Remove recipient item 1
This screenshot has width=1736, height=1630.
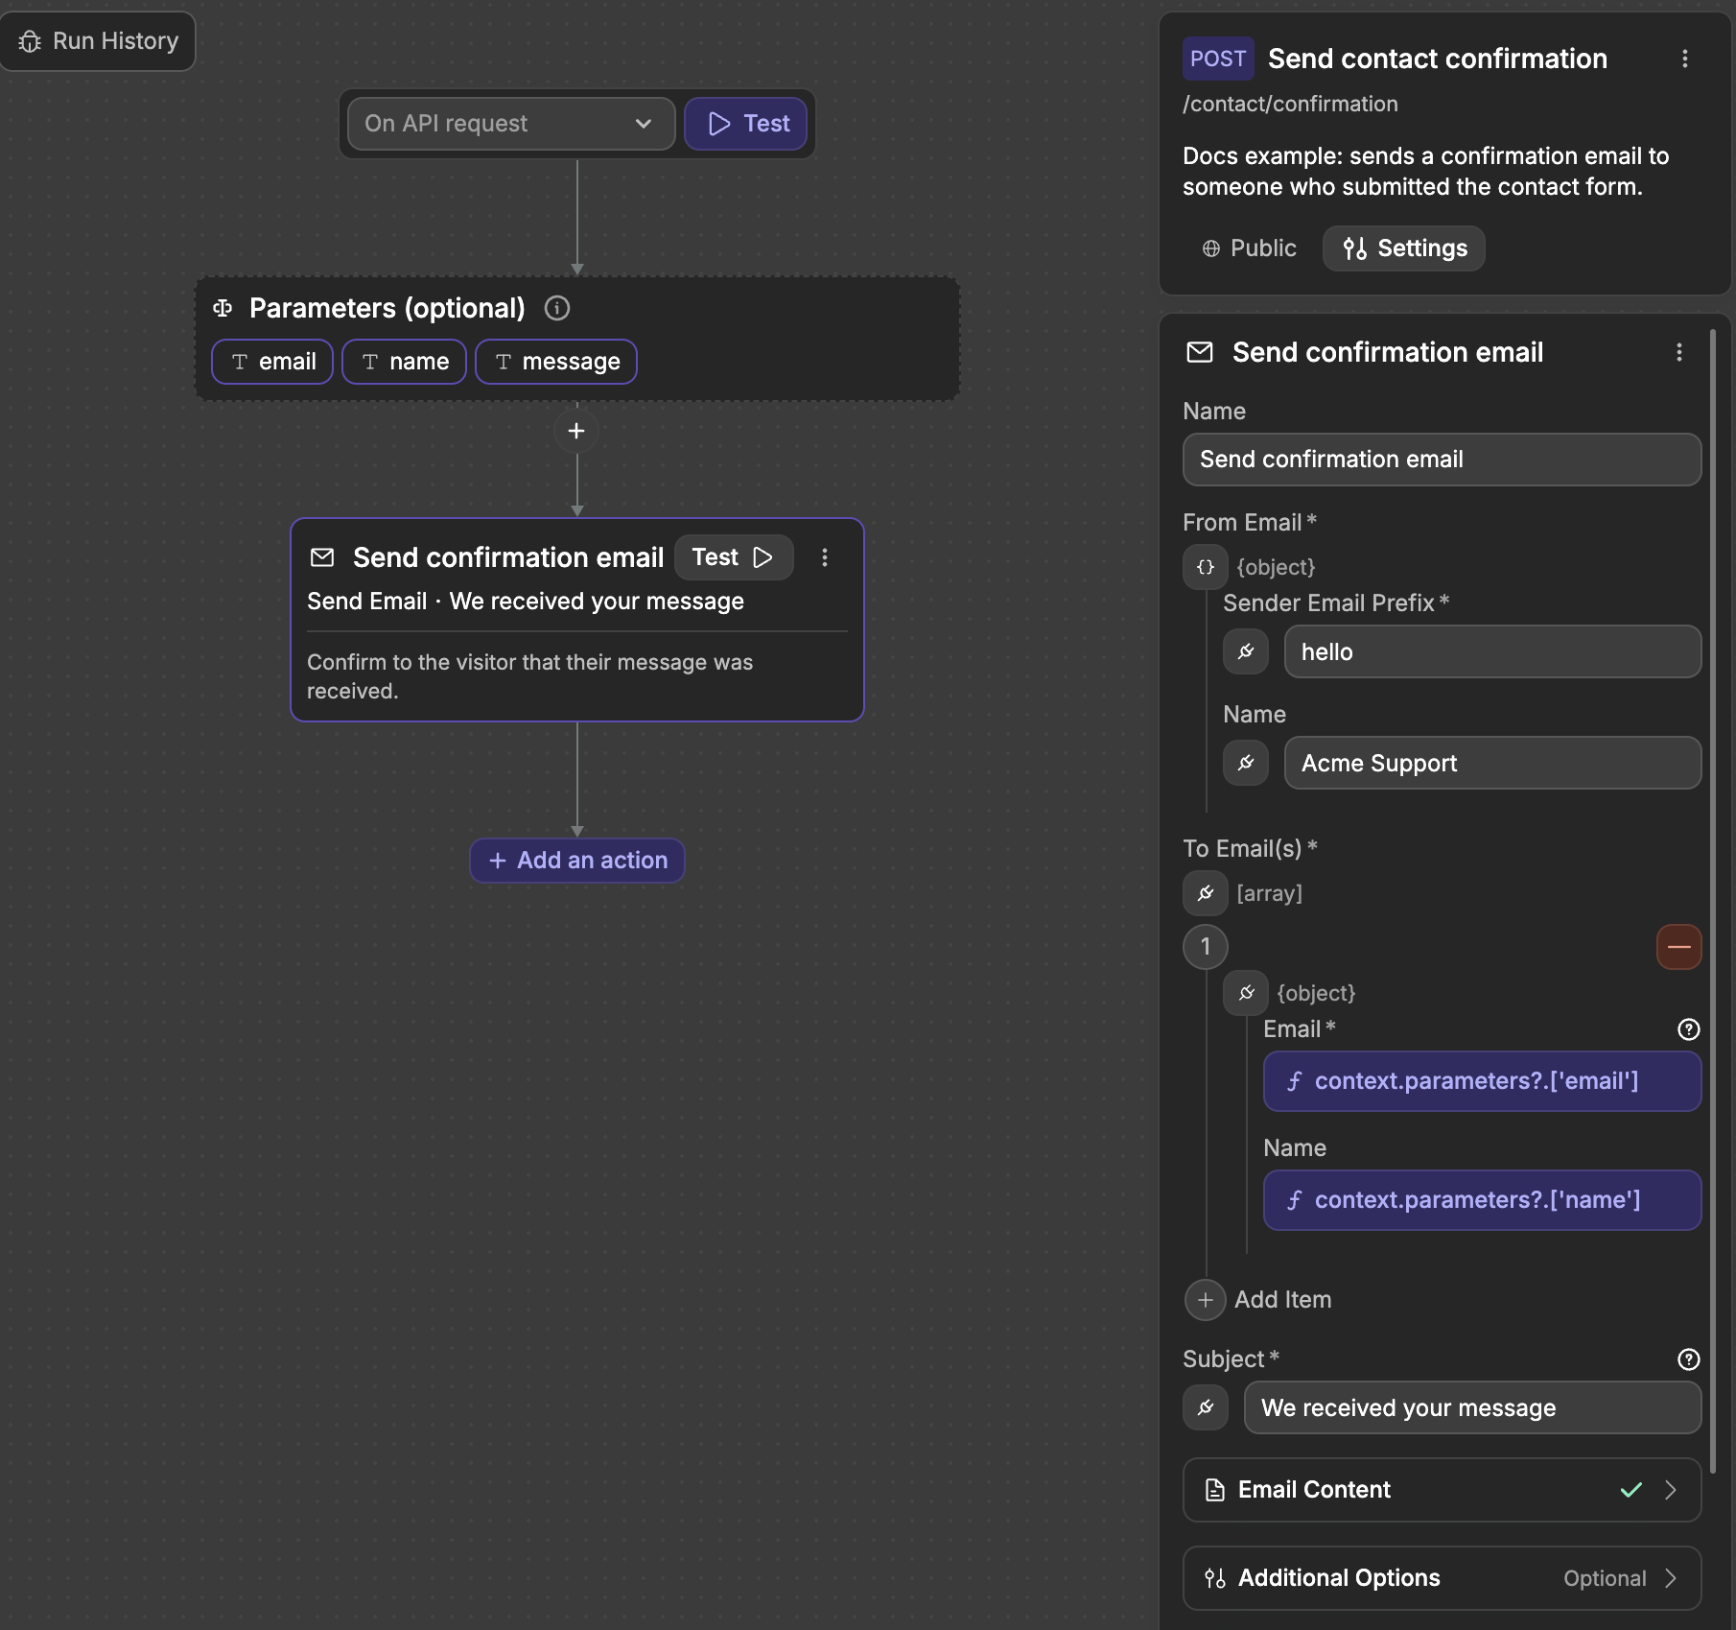(x=1679, y=947)
